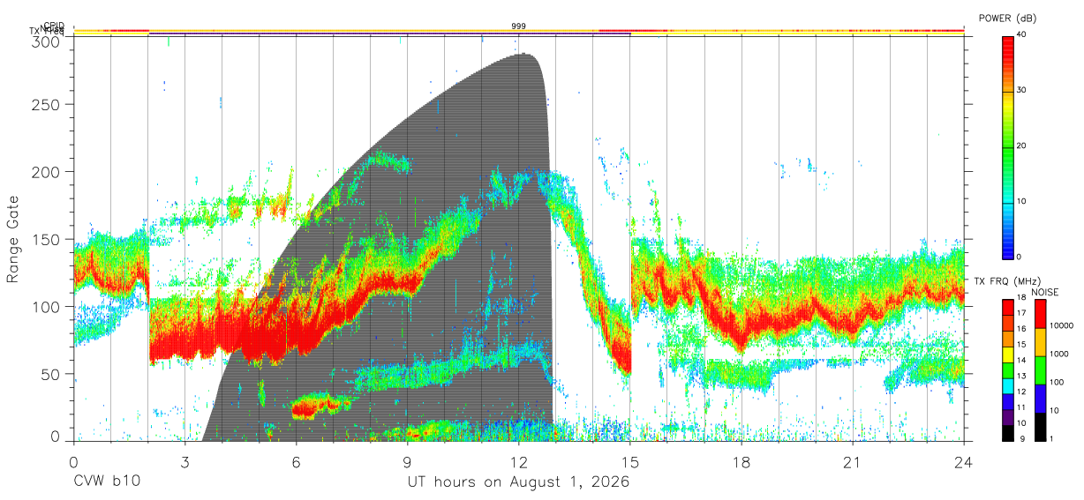
Task: Click the 999 CPID value at top
Action: (518, 26)
